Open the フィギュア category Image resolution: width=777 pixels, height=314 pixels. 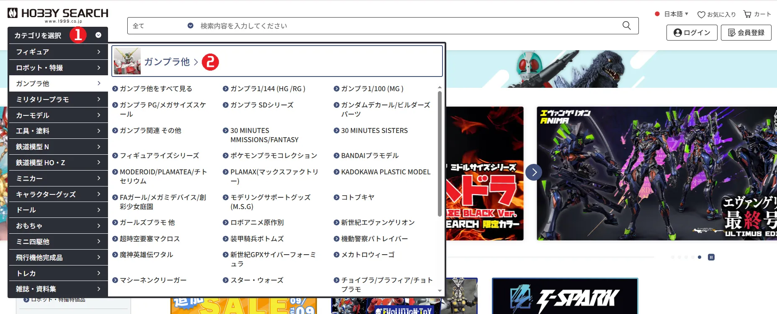[x=58, y=52]
